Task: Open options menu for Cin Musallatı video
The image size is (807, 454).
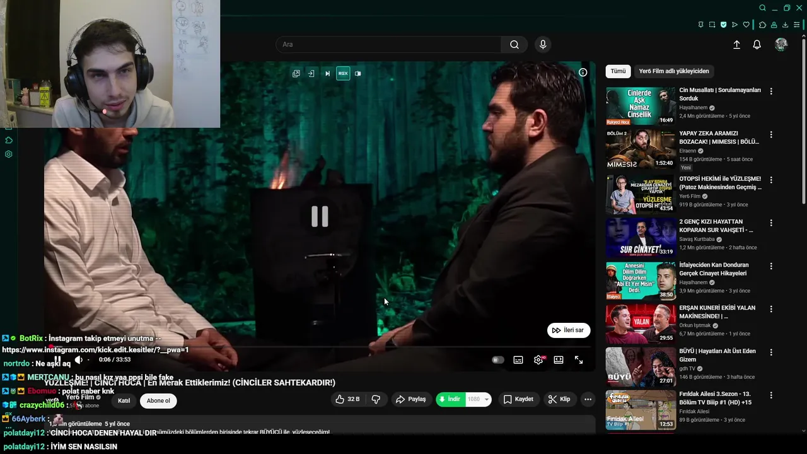Action: pyautogui.click(x=770, y=91)
